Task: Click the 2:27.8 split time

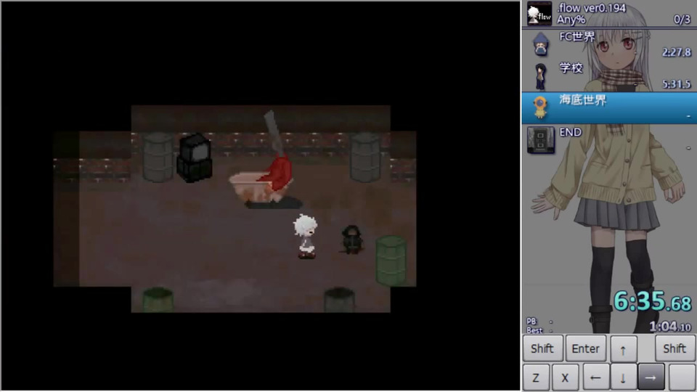Action: pyautogui.click(x=676, y=52)
